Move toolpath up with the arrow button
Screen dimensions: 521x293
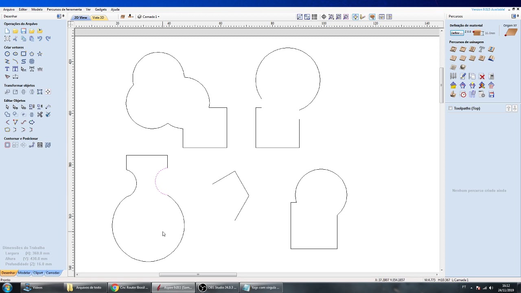click(508, 108)
